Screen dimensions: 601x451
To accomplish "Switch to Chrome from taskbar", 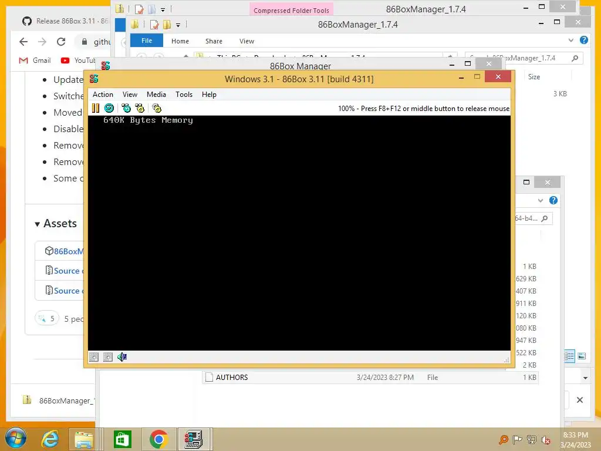I will (x=158, y=439).
